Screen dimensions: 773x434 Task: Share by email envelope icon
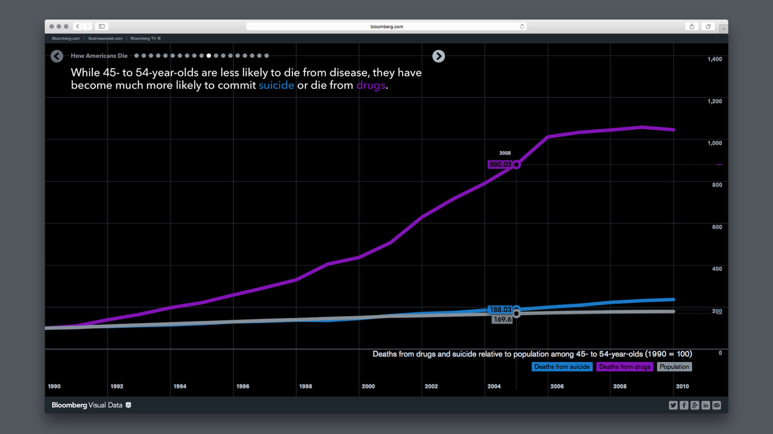(x=717, y=405)
